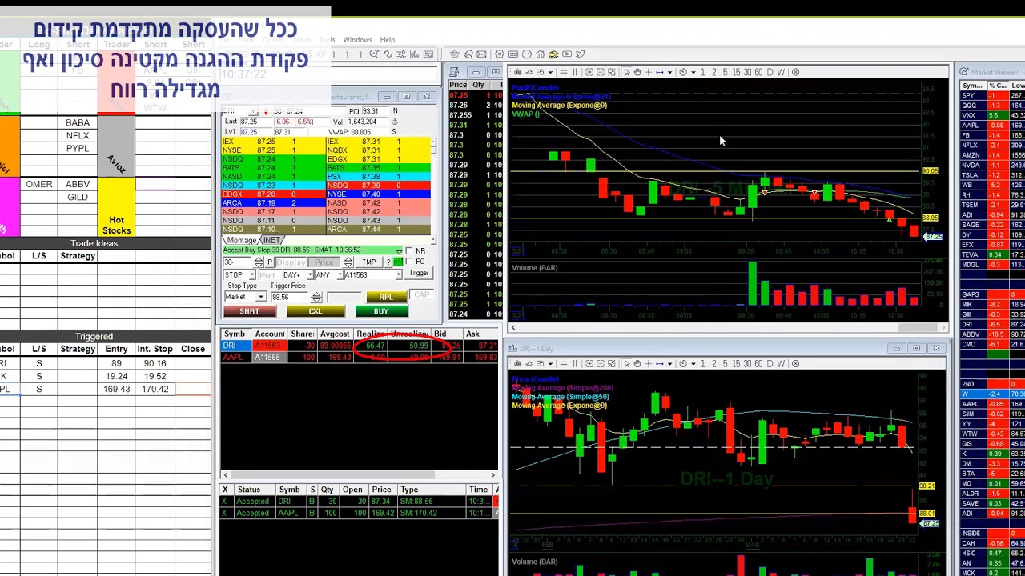
Task: Adjust the Trigger Price stepper arrows
Action: (x=316, y=297)
